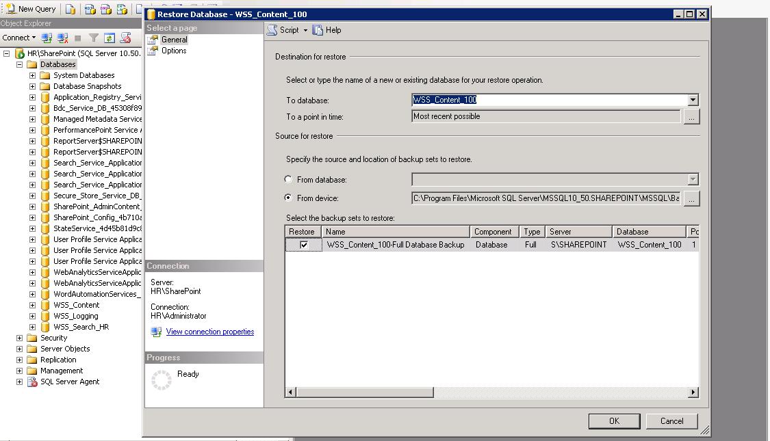Uncheck the WSS_Content_100 backup set restore checkbox
Screen dimensions: 770x441
303,244
